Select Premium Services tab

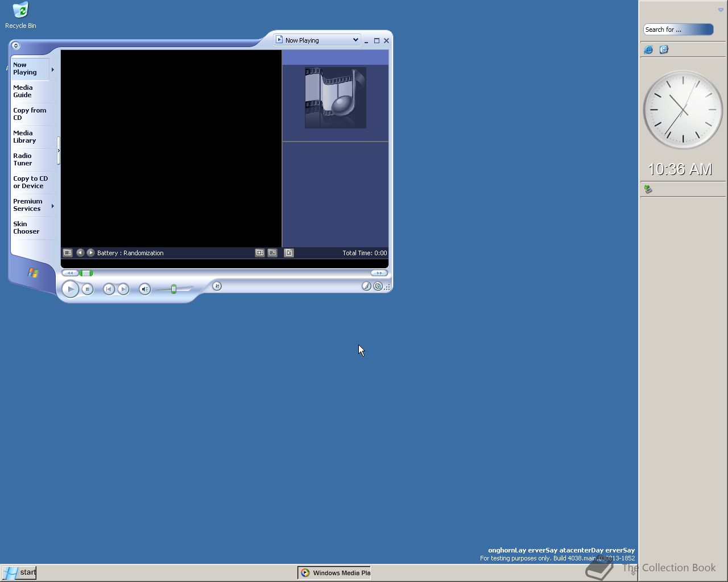30,205
